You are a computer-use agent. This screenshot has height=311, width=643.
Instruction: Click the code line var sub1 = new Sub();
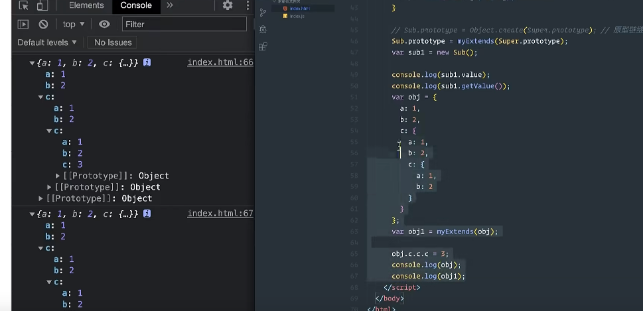[435, 52]
